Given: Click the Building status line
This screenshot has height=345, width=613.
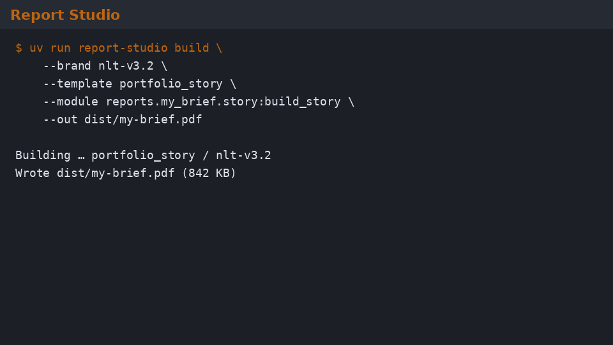Looking at the screenshot, I should (x=143, y=155).
